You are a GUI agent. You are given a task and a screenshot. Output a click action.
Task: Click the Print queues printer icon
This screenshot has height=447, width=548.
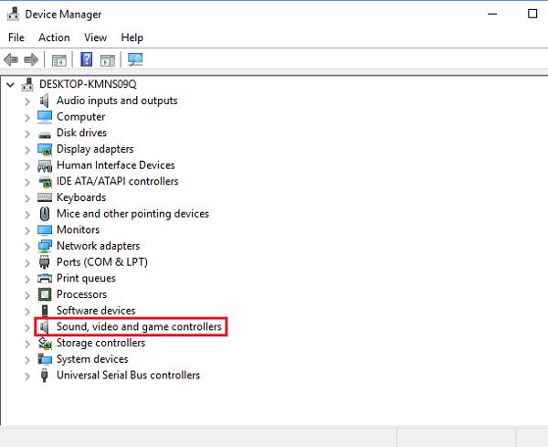click(x=45, y=278)
